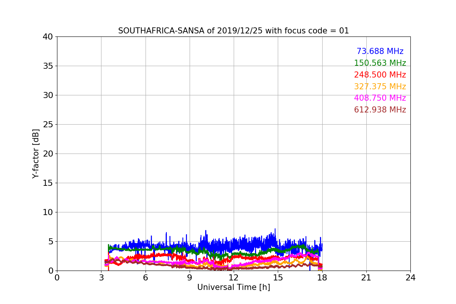456x304 pixels.
Task: Select the 408.750 MHz legend label
Action: pyautogui.click(x=380, y=98)
